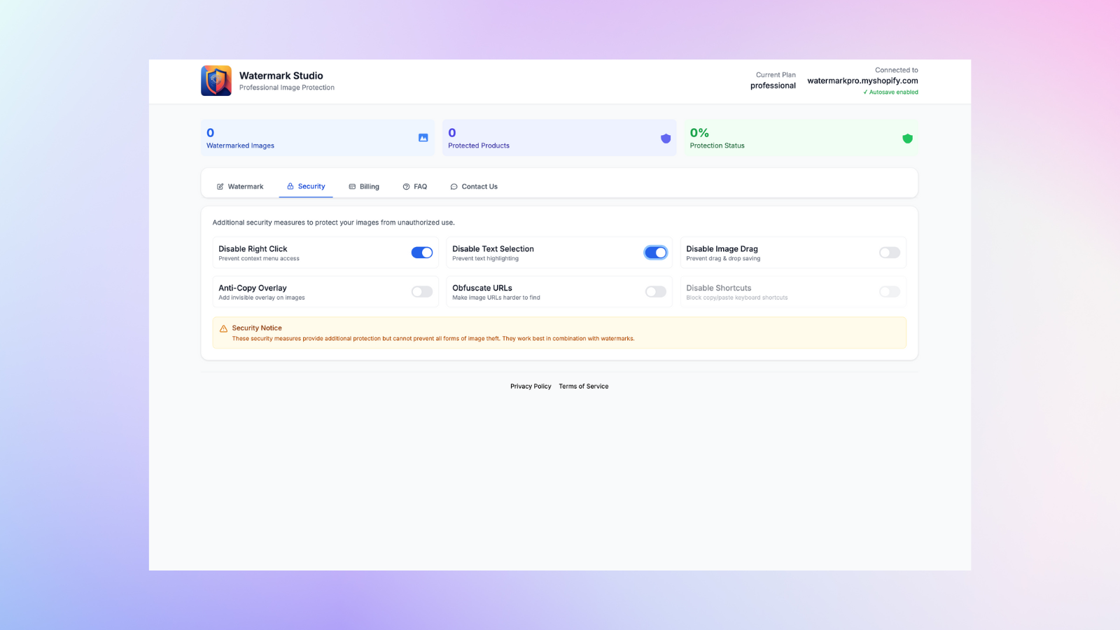Click the Protected Products stat card
Viewport: 1120px width, 630px height.
(559, 138)
